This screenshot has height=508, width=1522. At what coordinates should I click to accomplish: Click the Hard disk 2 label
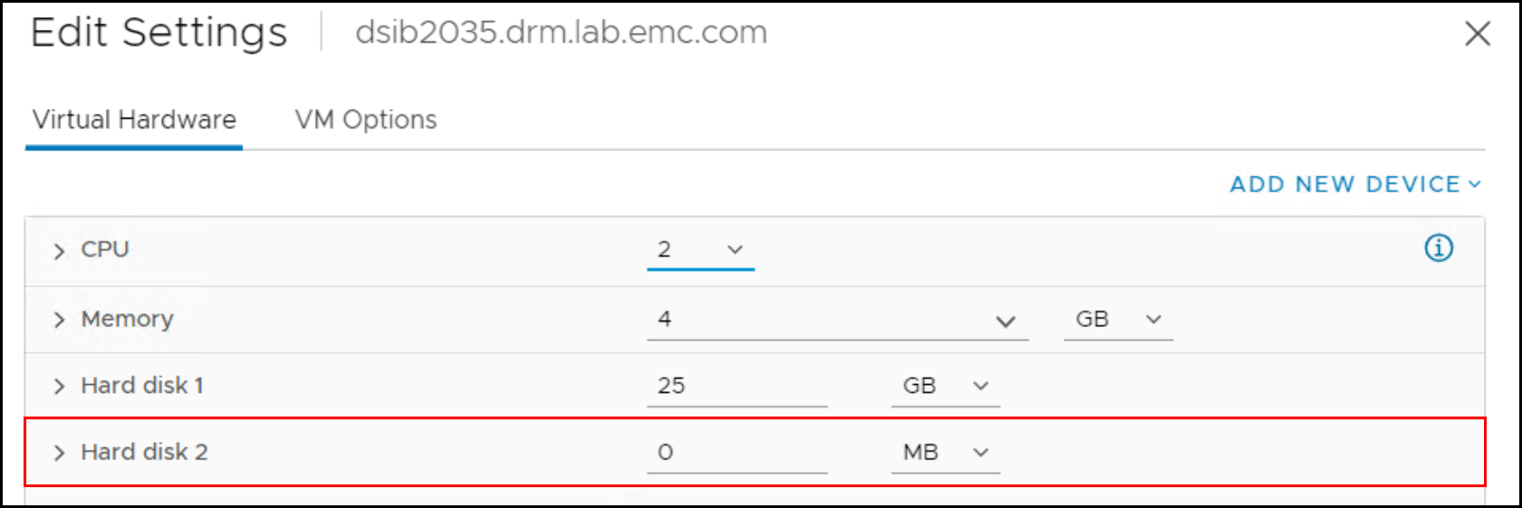(144, 452)
